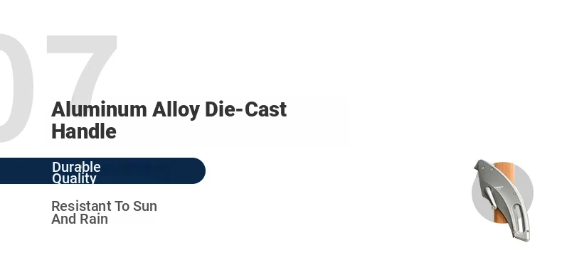Select 'Die-Cast' in the heading
Viewport: 562px width, 277px height.
tap(246, 109)
